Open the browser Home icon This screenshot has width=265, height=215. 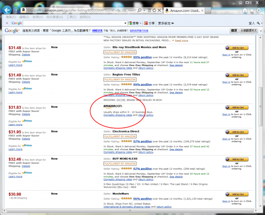pyautogui.click(x=245, y=10)
